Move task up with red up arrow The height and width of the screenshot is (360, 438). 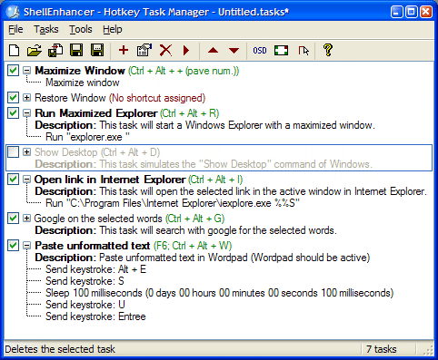pyautogui.click(x=214, y=50)
